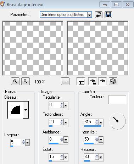Click the Hauteur value field showing 30
Viewport: 134px width, 164px height.
point(89,157)
